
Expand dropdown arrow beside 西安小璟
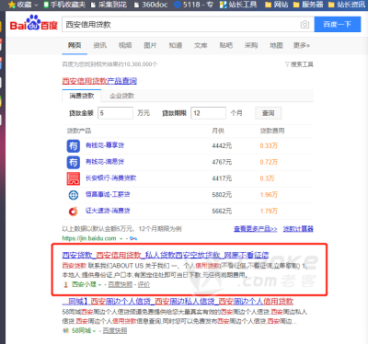[99, 285]
